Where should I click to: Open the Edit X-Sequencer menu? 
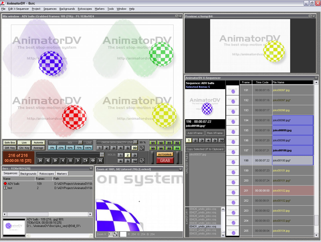[19, 9]
